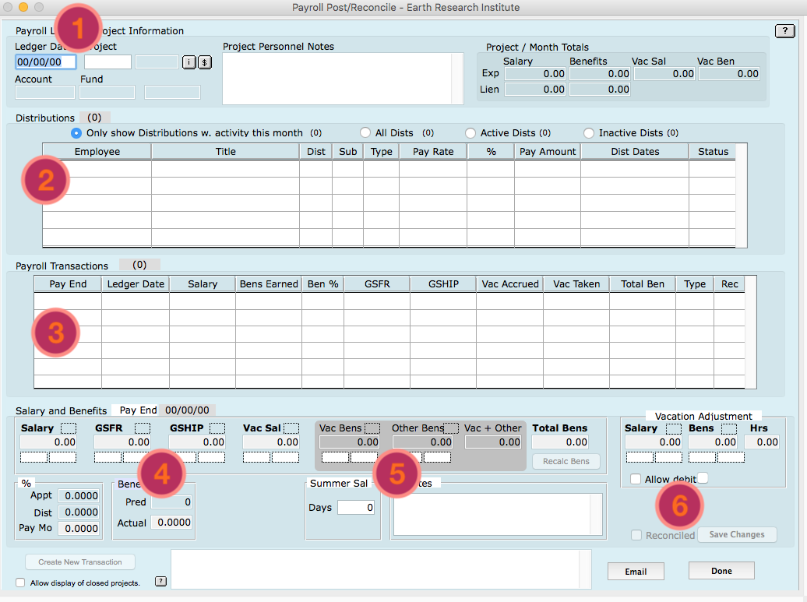The image size is (807, 602).
Task: Click the small box next to GSFR label
Action: [142, 428]
